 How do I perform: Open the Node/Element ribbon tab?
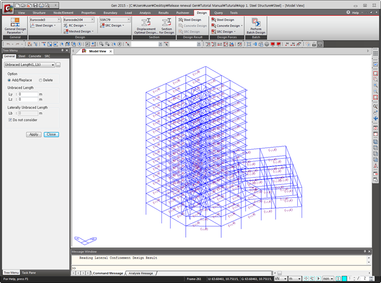click(x=63, y=13)
